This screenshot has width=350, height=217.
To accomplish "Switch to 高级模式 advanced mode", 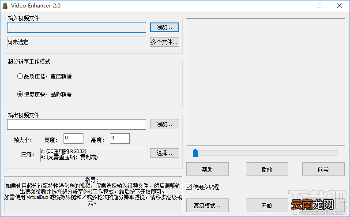I will [x=207, y=206].
